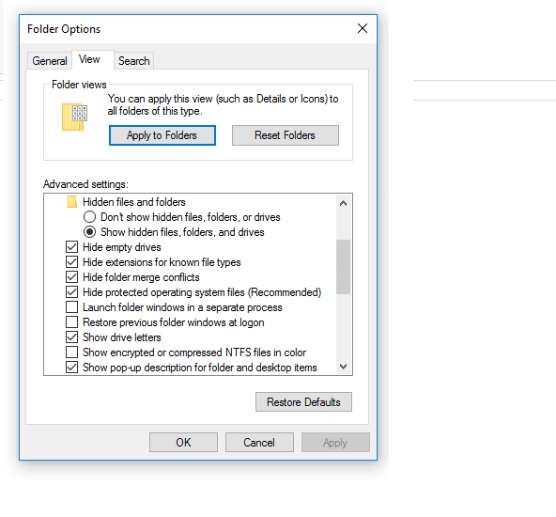Select Don't show hidden files radio button

click(89, 217)
